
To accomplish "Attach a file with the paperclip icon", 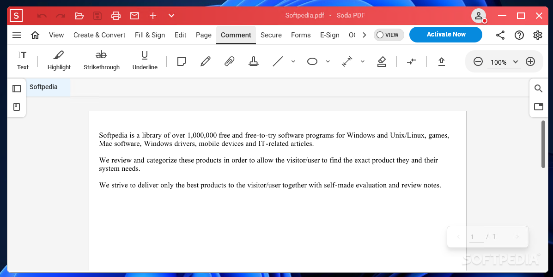I will tap(229, 62).
